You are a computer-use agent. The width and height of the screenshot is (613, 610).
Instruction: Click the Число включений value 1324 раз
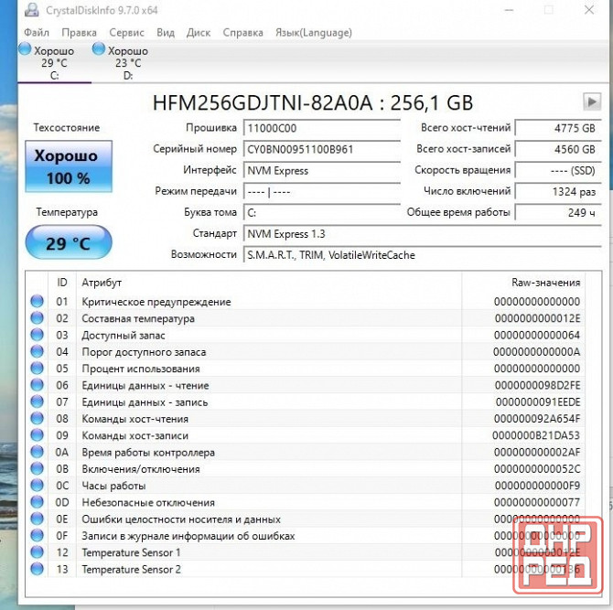558,191
